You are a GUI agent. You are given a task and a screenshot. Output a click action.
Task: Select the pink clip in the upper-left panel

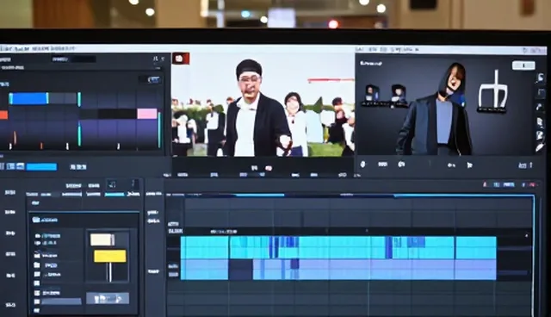(x=147, y=114)
